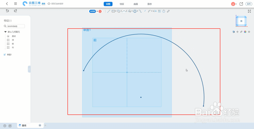Open the Polygon tool dropdown arrow
This screenshot has height=129, width=254.
[x=137, y=11]
